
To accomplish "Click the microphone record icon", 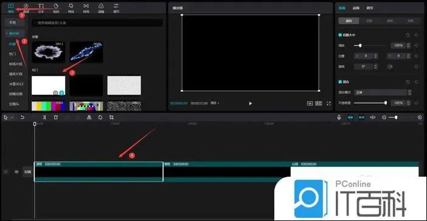I will tap(339, 117).
